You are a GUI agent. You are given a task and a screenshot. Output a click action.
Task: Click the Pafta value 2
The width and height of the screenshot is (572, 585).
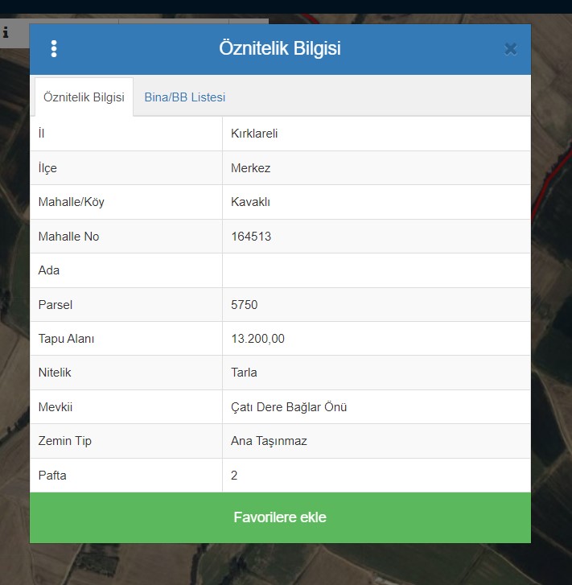pos(234,476)
